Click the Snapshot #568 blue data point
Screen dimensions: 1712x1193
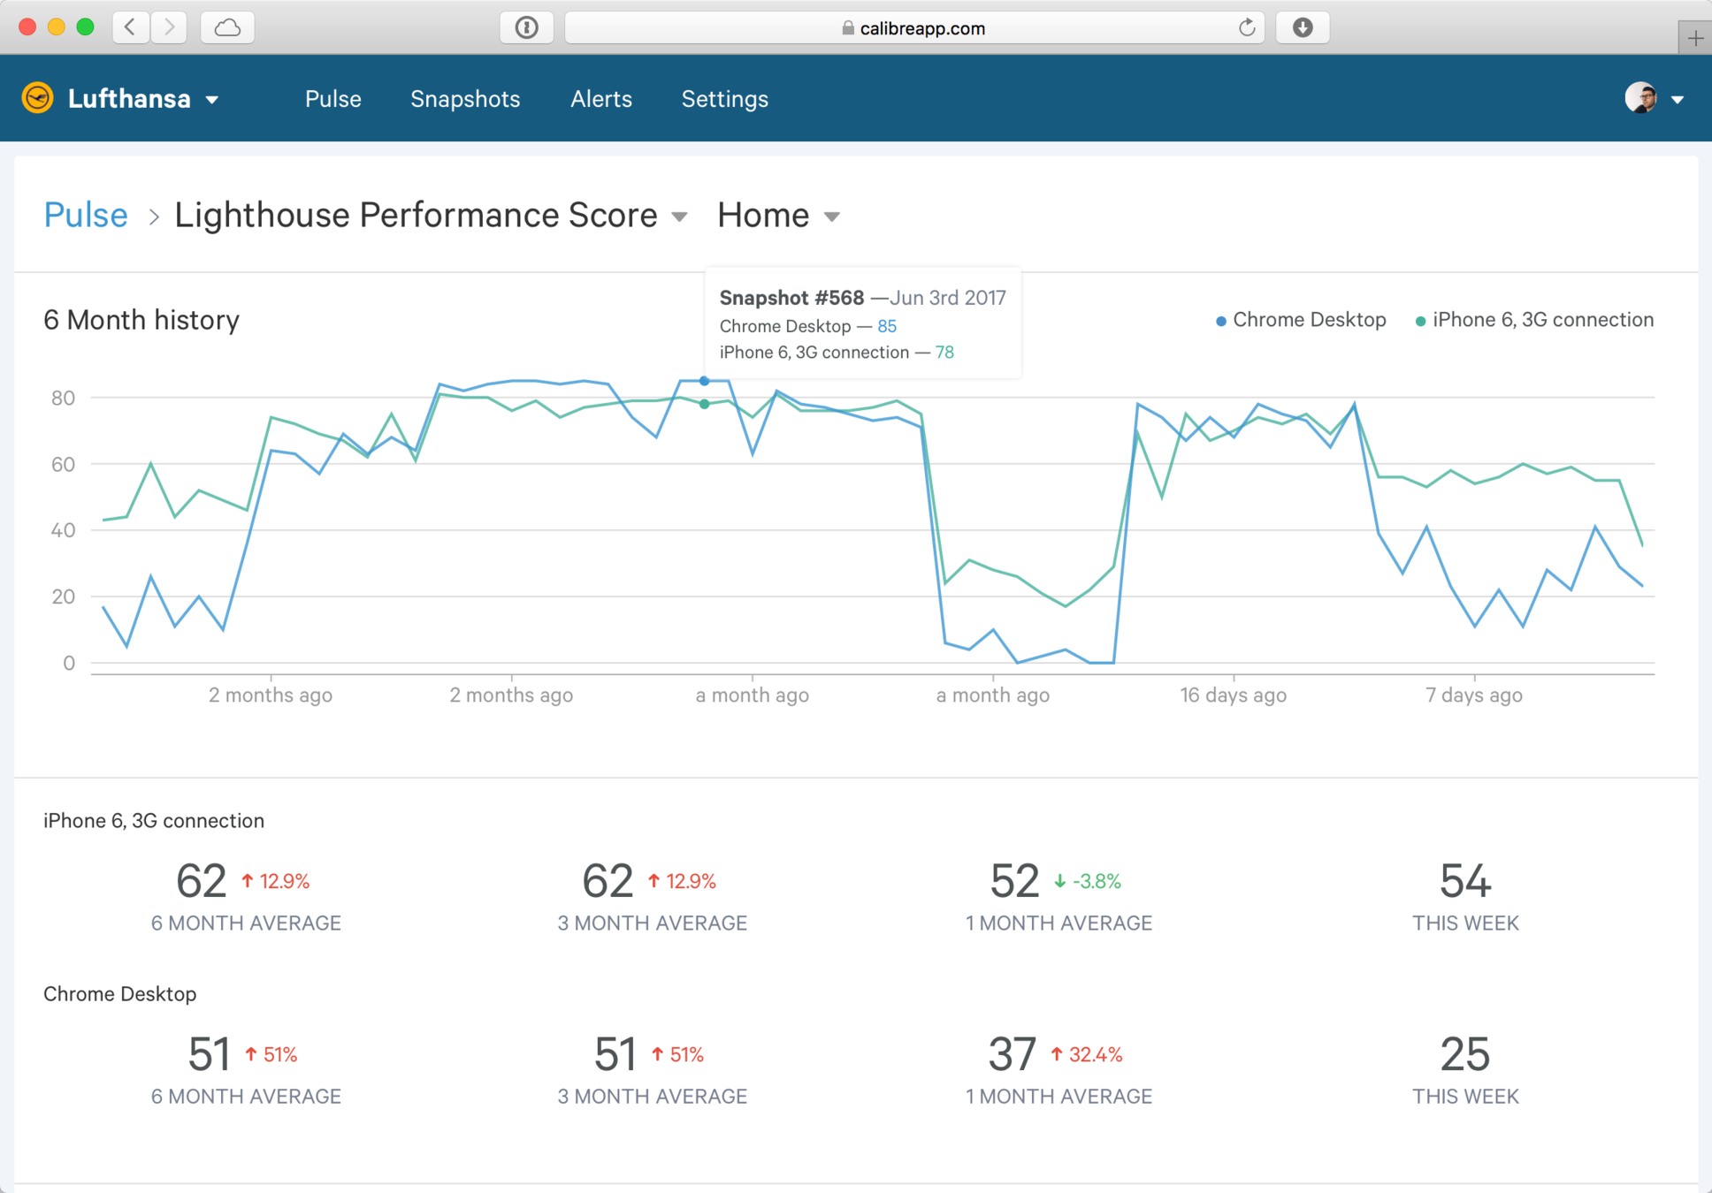[704, 381]
